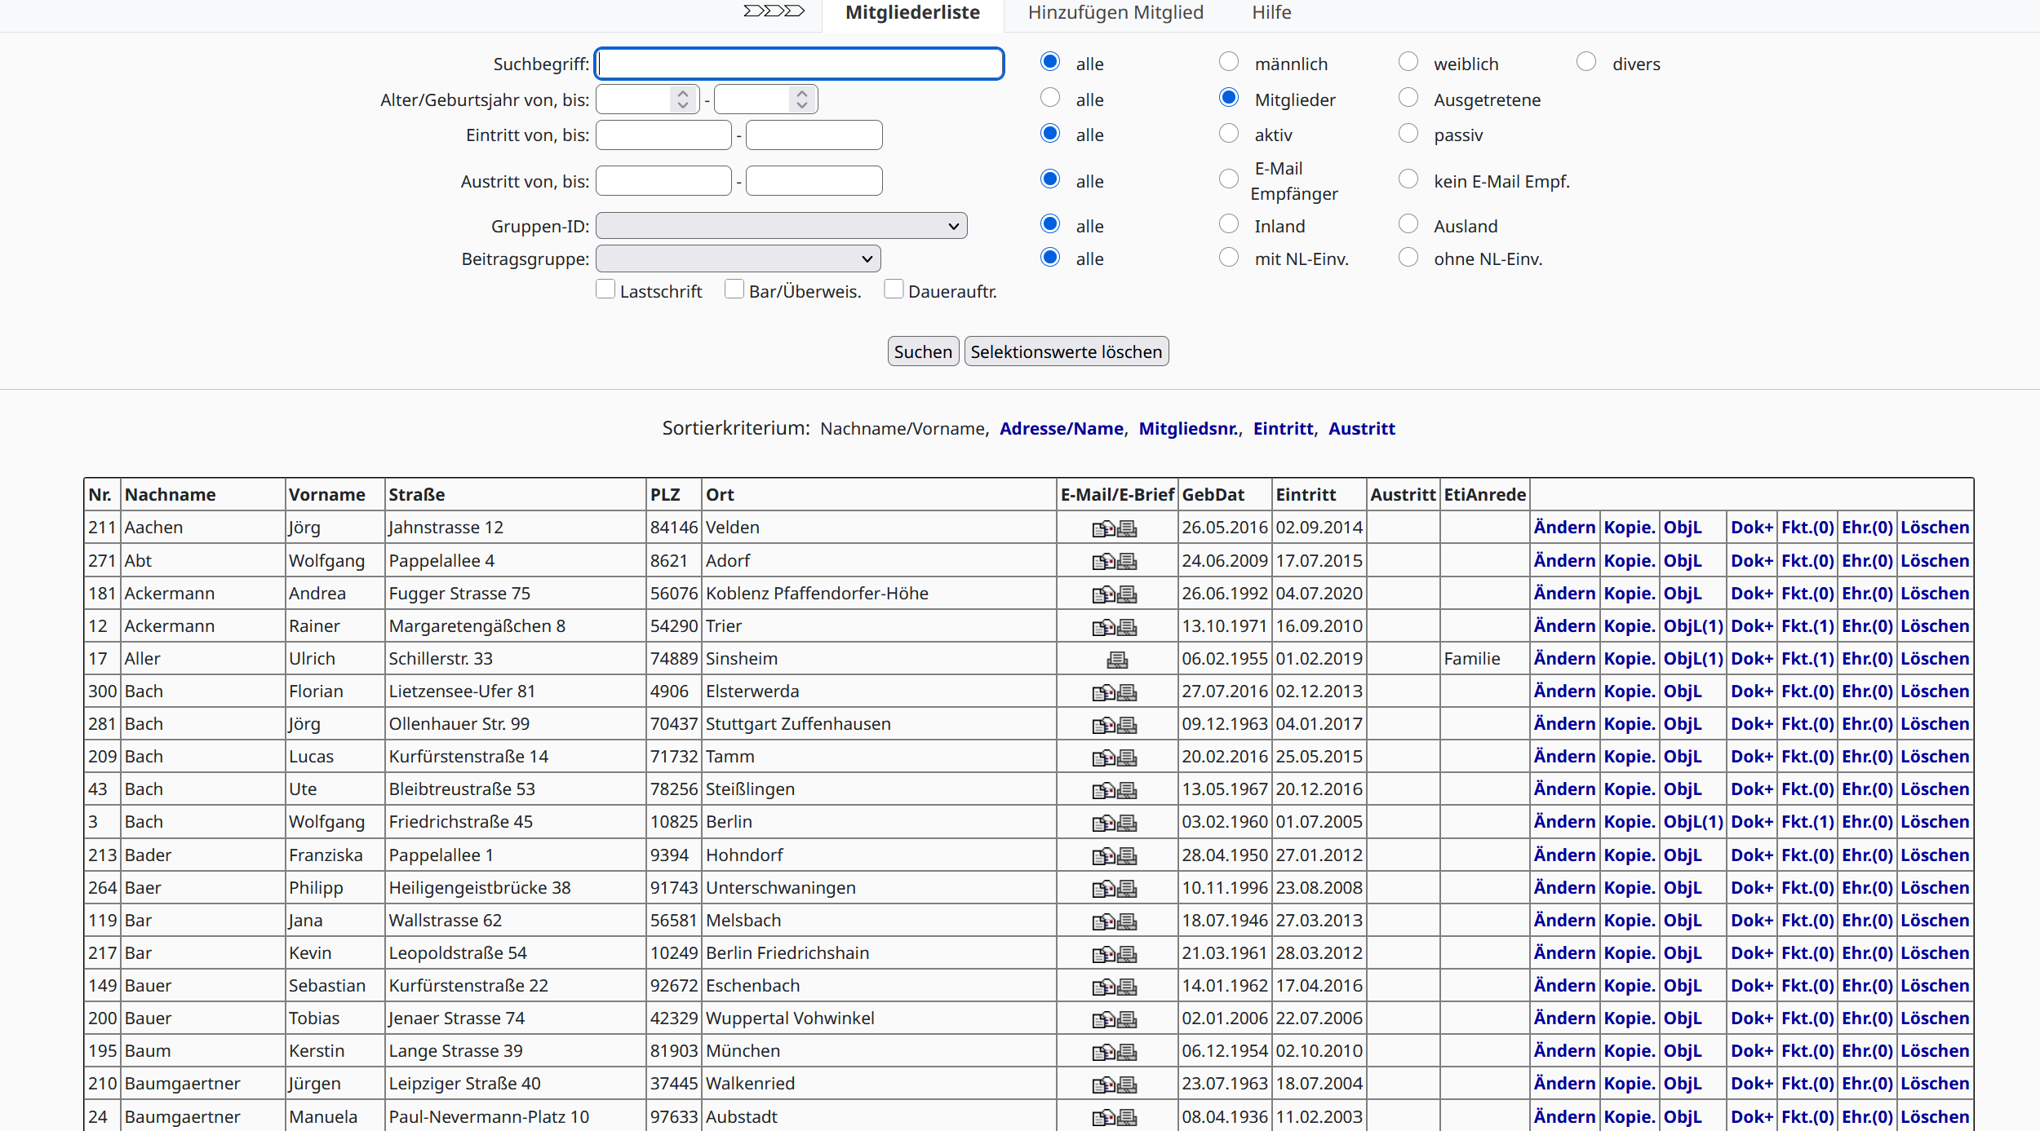Click the e-mail icon for Franziska Bader
This screenshot has width=2040, height=1131.
pyautogui.click(x=1103, y=855)
